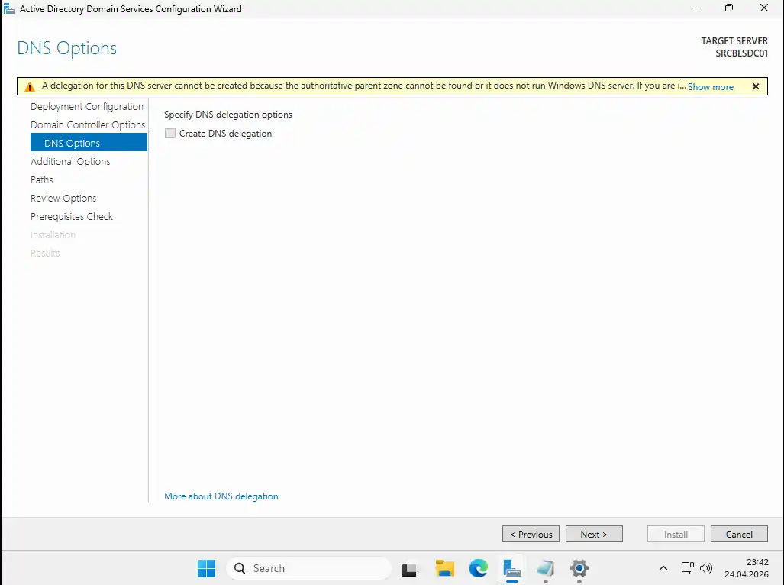Open the Prerequisites Check step
Viewport: 784px width, 585px height.
[72, 216]
